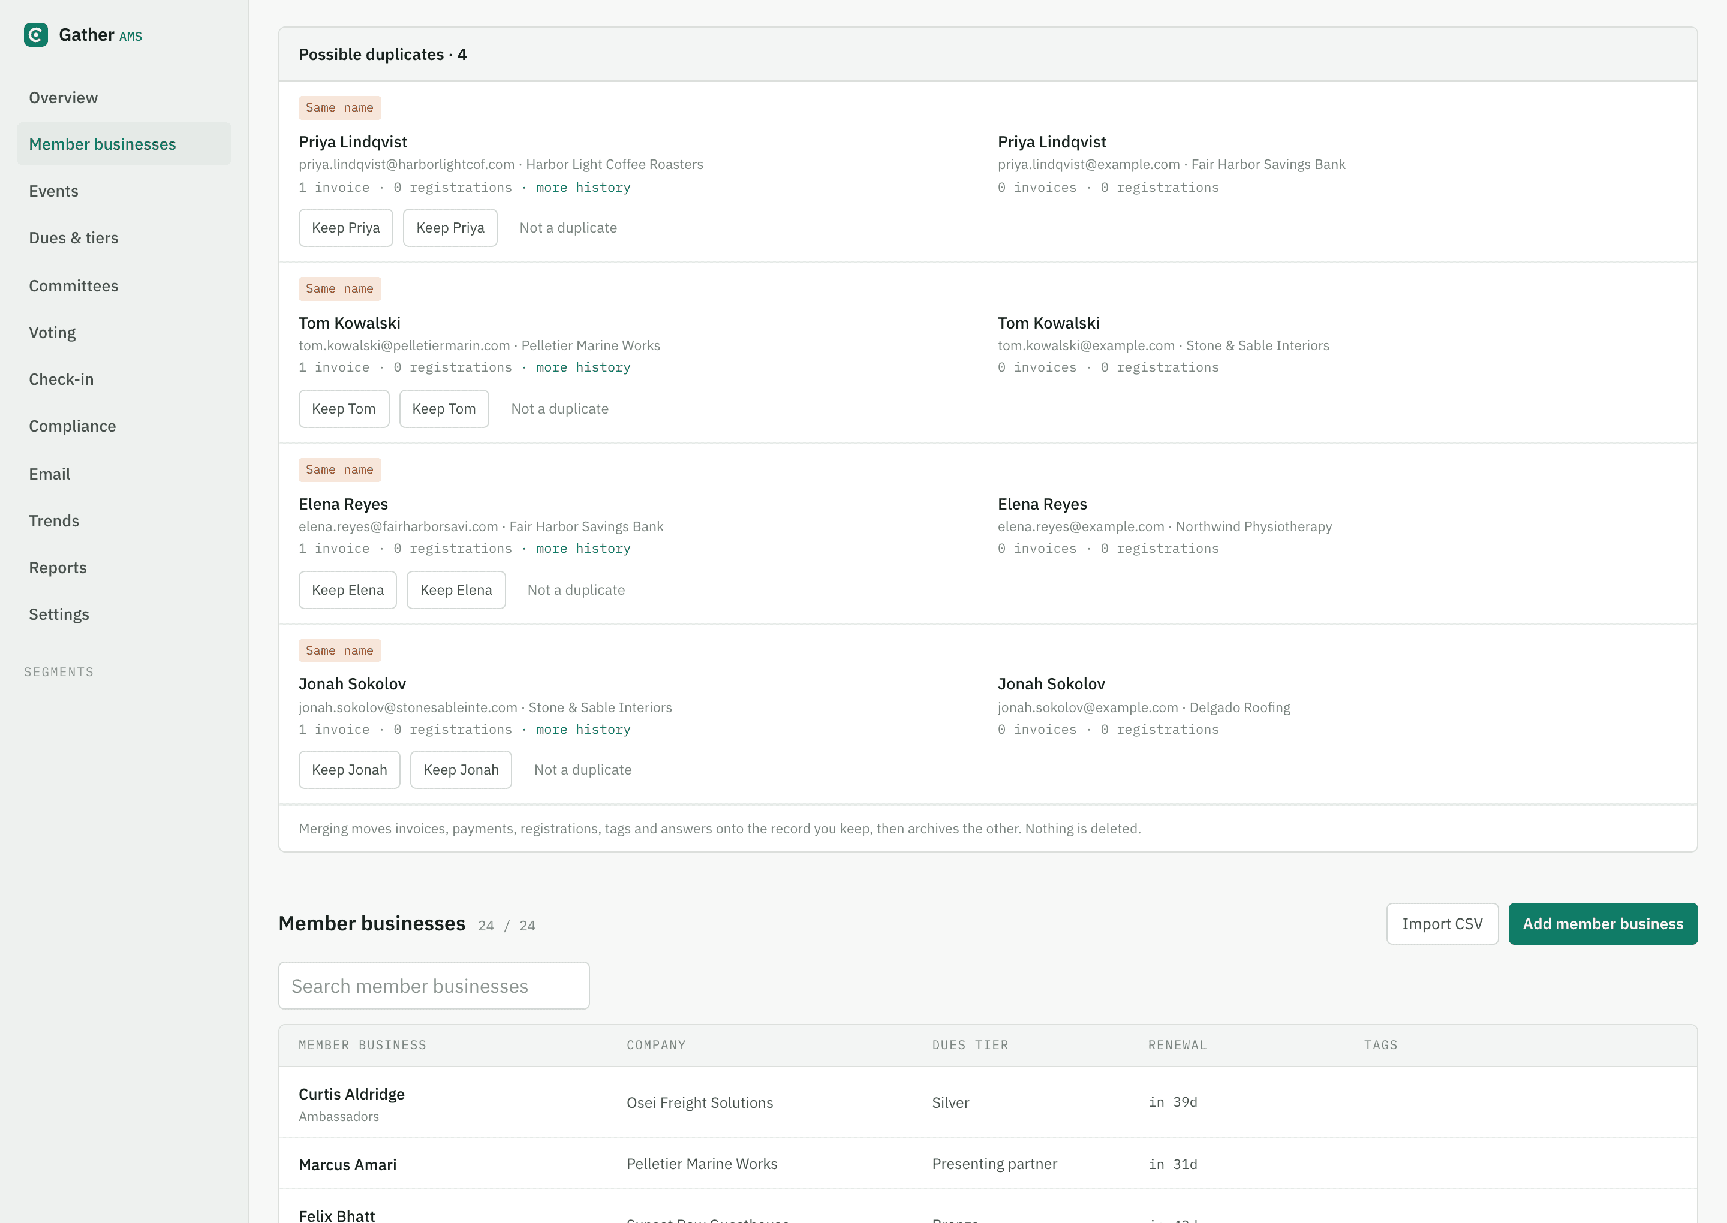Open more history for Elena Reyes
This screenshot has width=1727, height=1223.
[x=583, y=548]
